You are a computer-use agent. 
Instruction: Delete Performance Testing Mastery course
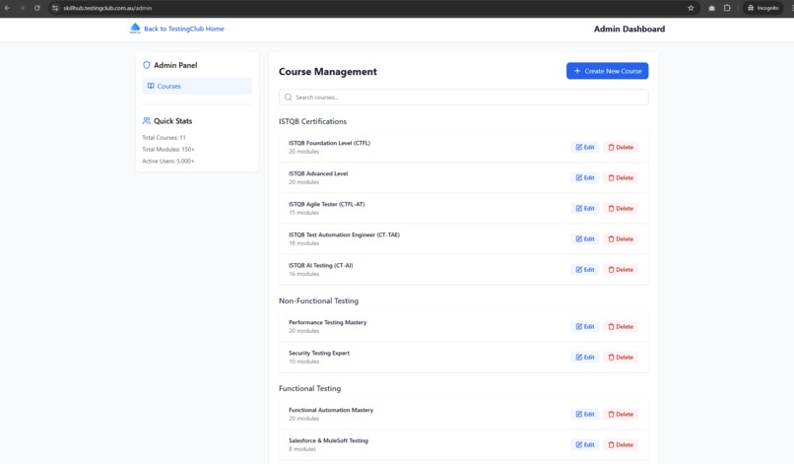[x=621, y=327]
